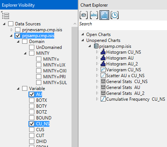The image size is (167, 147).
Task: Expand the Variogram CU_NS entry
Action: tap(97, 69)
